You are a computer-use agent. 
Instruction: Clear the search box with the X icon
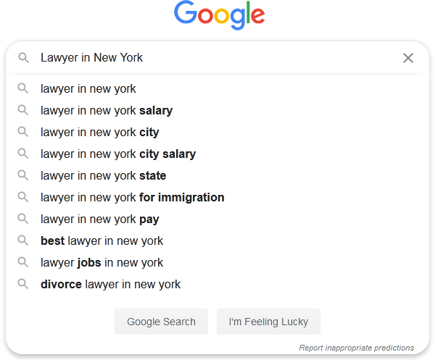coord(408,58)
